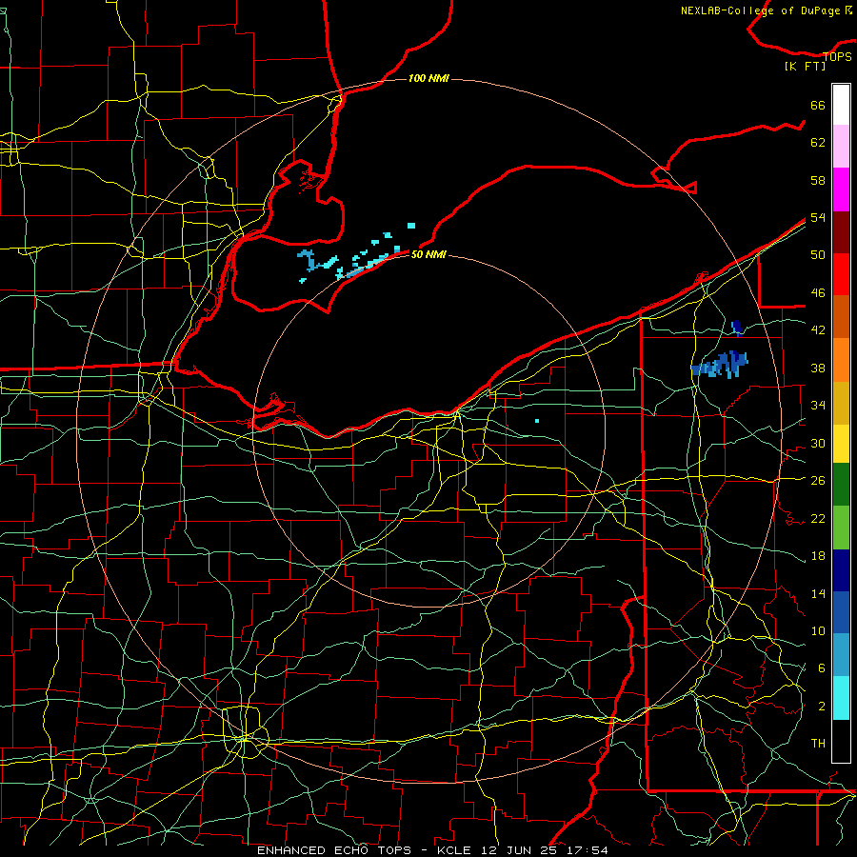Screen dimensions: 857x857
Task: Click the legend value "34"
Action: pos(818,406)
